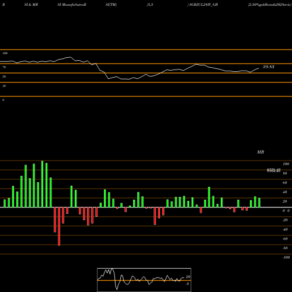Click the '40' label on MR axis
292x292 pixels.
click(285, 192)
